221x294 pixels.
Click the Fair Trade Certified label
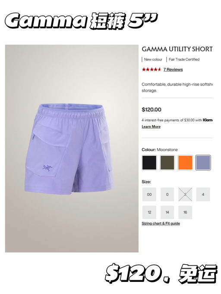[x=184, y=59]
